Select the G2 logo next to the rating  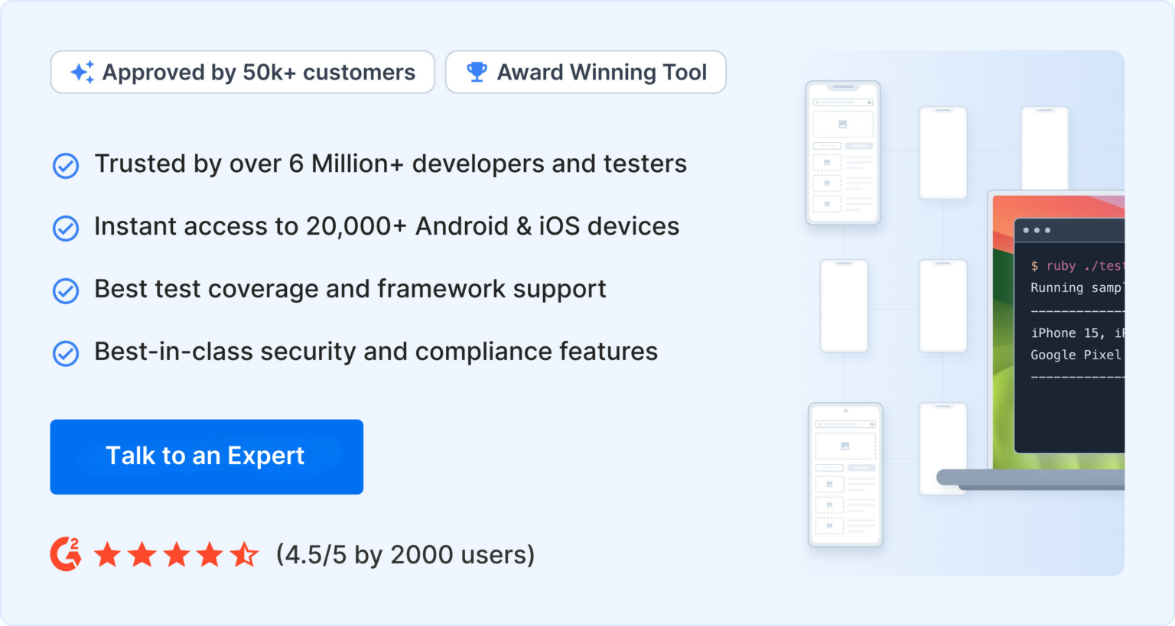click(x=65, y=554)
